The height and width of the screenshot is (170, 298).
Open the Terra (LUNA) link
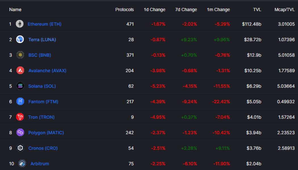42,40
